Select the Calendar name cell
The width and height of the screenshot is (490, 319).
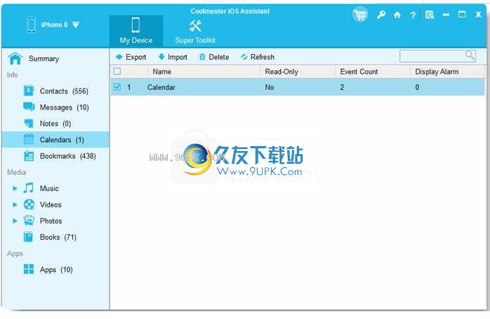[x=161, y=87]
